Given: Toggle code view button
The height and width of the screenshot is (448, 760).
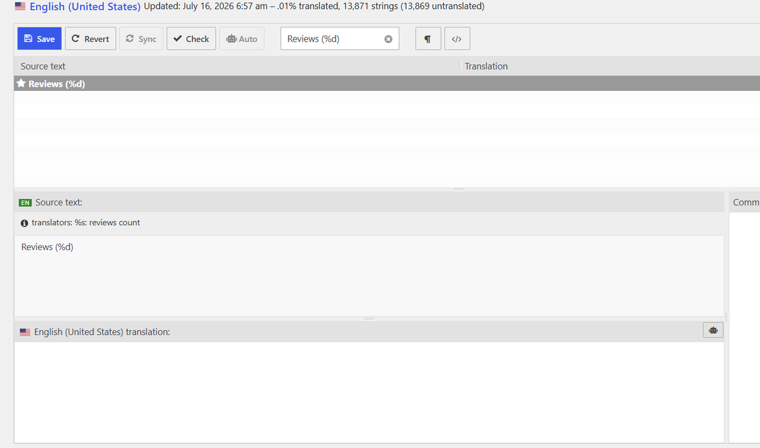Looking at the screenshot, I should tap(457, 39).
